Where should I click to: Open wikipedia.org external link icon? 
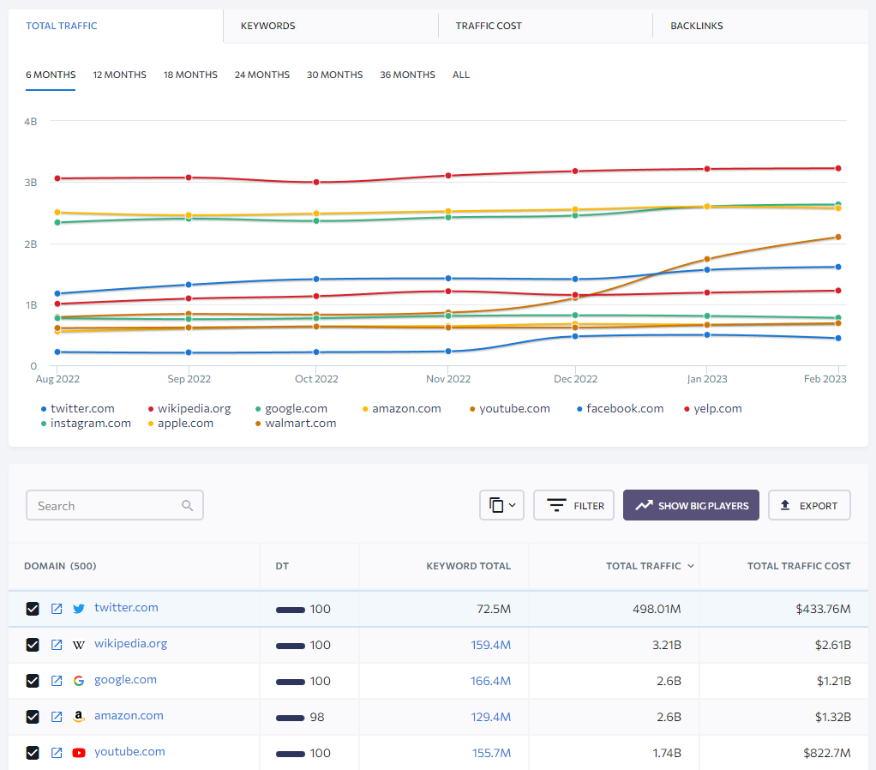(57, 645)
